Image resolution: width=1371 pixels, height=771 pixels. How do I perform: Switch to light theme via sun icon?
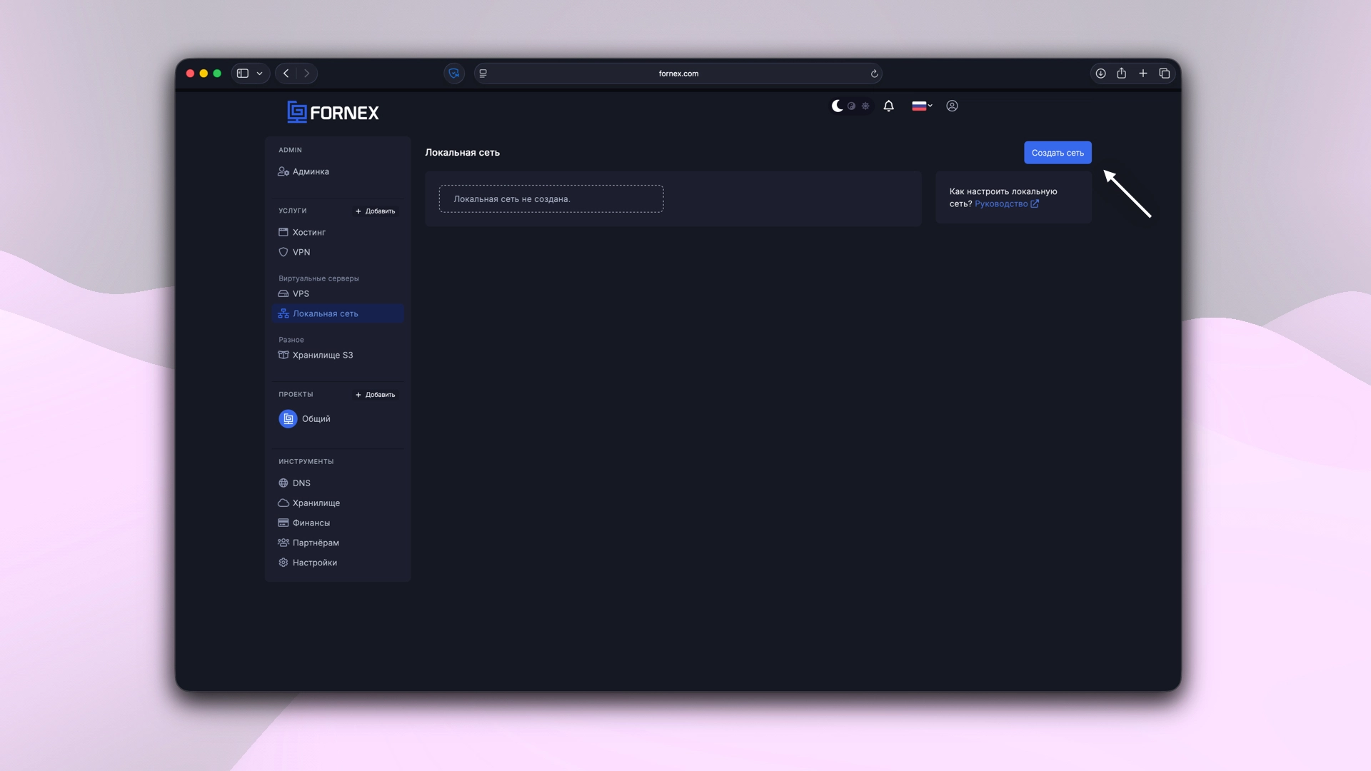coord(865,106)
